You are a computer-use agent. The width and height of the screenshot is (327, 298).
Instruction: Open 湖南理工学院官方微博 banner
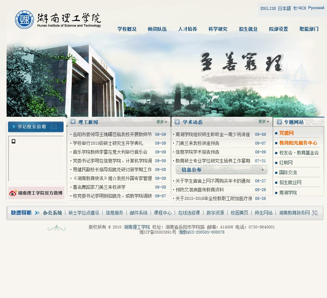[36, 193]
